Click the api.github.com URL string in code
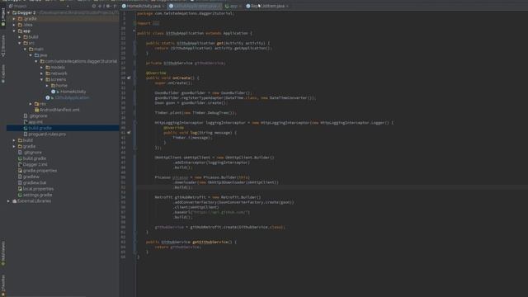The width and height of the screenshot is (528, 297). tap(220, 213)
